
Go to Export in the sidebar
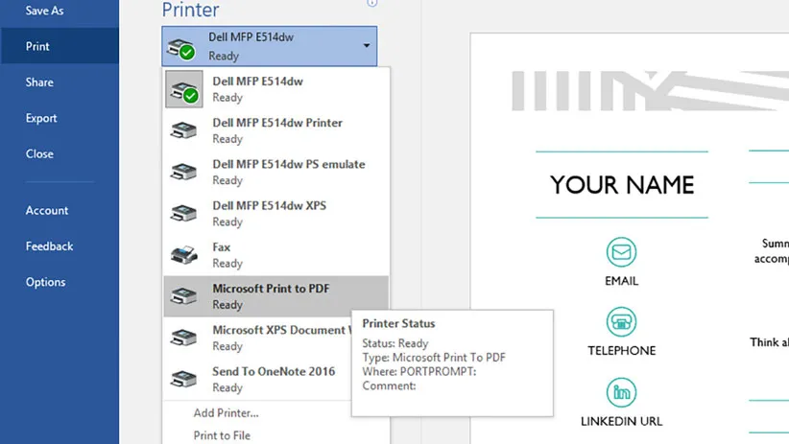pos(41,118)
